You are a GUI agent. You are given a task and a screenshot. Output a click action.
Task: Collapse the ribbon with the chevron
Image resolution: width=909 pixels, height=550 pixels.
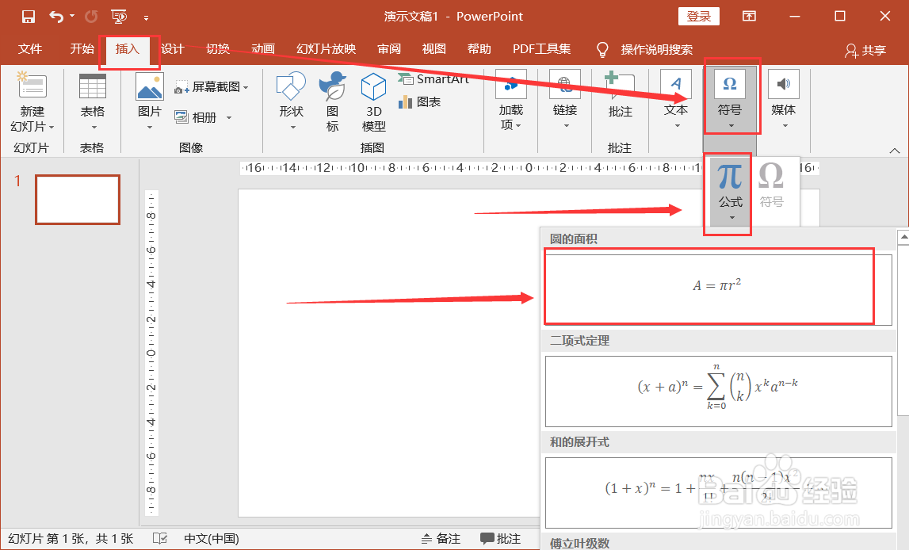coord(895,151)
